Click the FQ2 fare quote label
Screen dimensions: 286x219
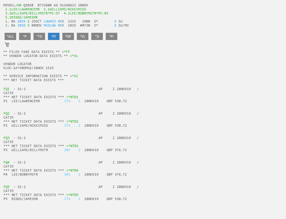(6, 114)
